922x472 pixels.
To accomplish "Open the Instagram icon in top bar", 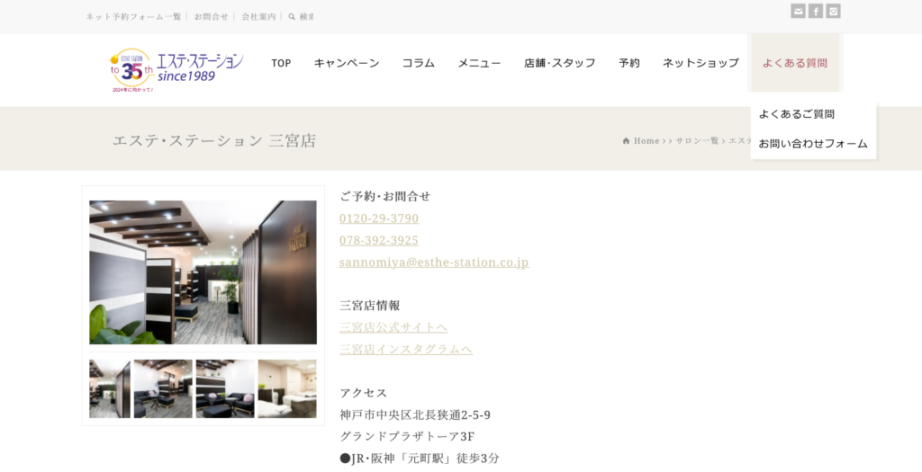I will click(833, 11).
